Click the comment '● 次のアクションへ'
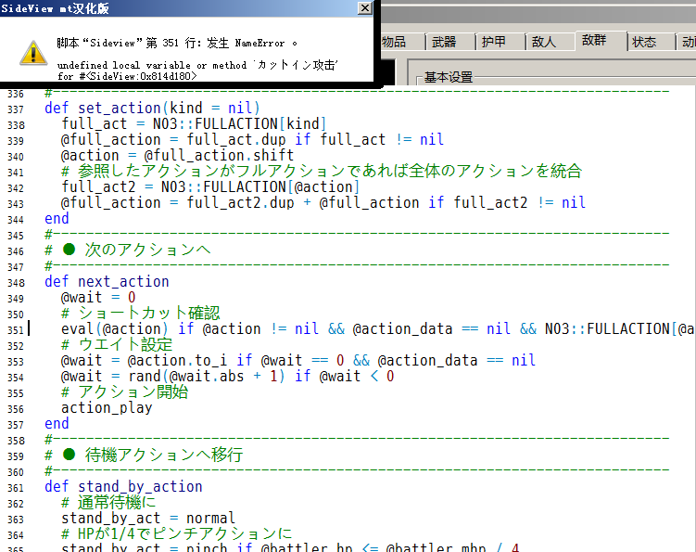Viewport: 696px width, 552px height. click(x=128, y=250)
